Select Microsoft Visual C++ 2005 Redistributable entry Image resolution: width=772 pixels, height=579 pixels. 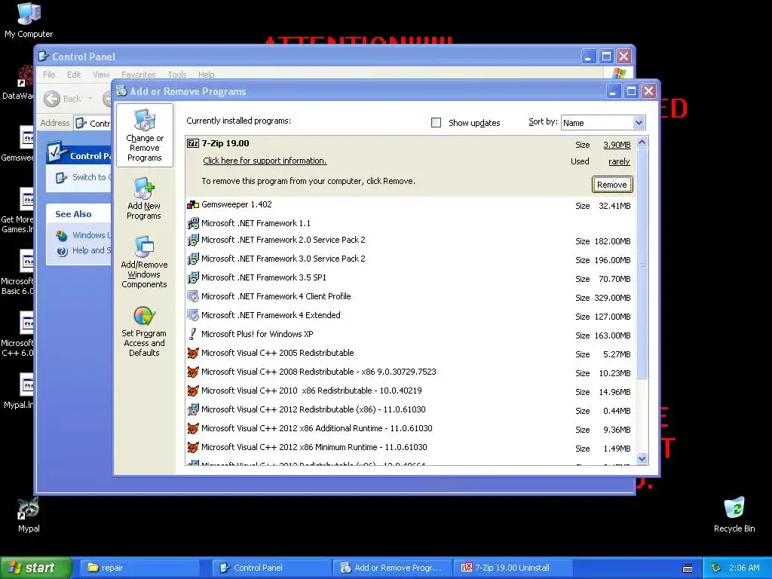[x=411, y=354]
